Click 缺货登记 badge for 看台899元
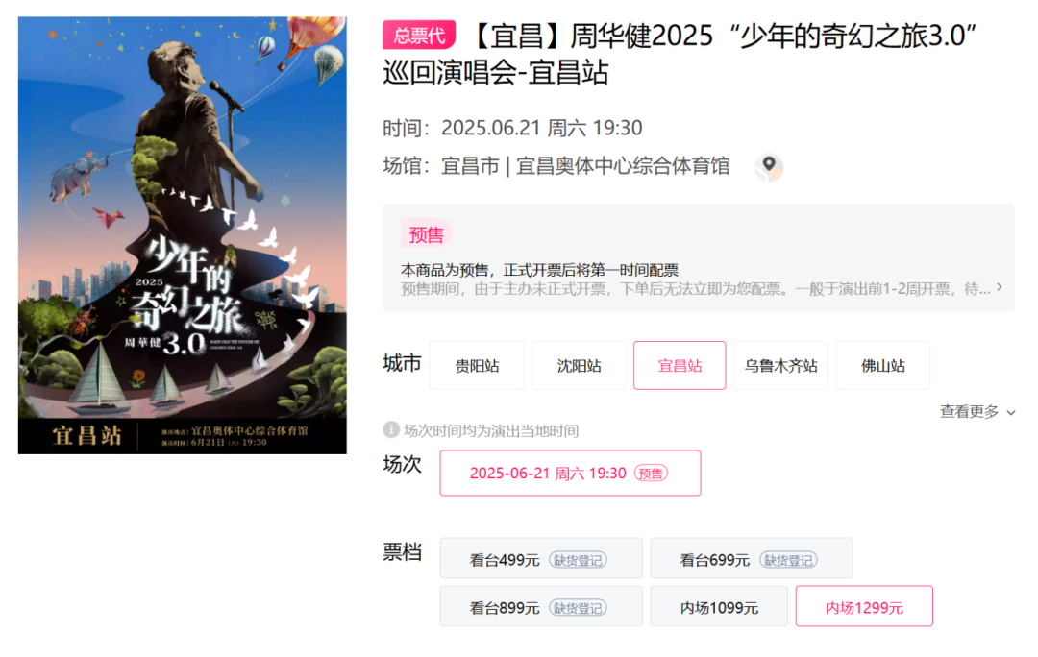The width and height of the screenshot is (1038, 657). (x=578, y=608)
